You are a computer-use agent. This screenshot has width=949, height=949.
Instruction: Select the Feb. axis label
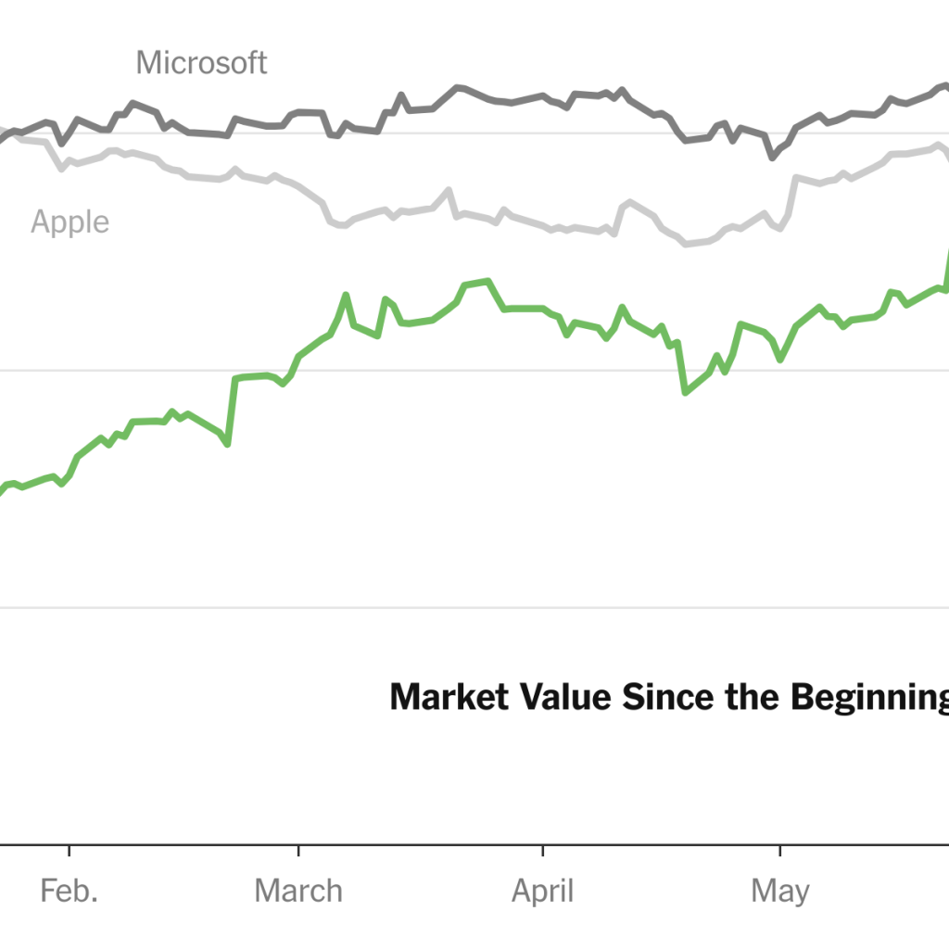pyautogui.click(x=69, y=891)
